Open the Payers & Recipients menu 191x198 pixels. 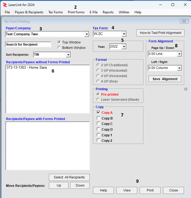pos(29,12)
